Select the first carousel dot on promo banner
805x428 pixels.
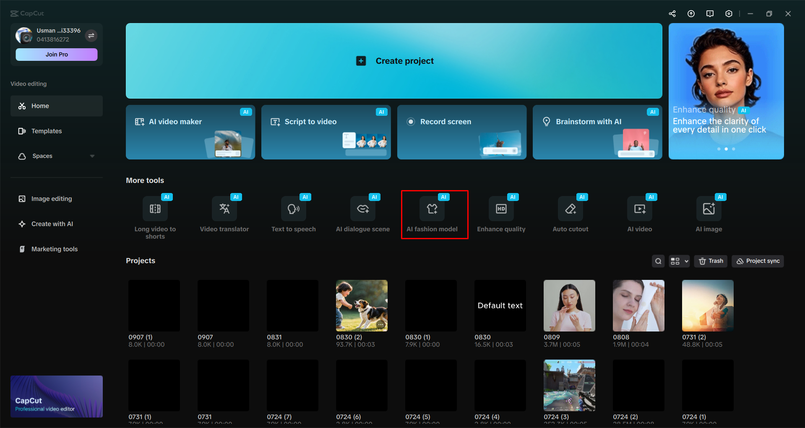coord(719,149)
